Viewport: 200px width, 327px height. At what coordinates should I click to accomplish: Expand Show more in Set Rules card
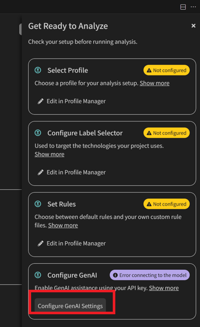pyautogui.click(x=63, y=225)
